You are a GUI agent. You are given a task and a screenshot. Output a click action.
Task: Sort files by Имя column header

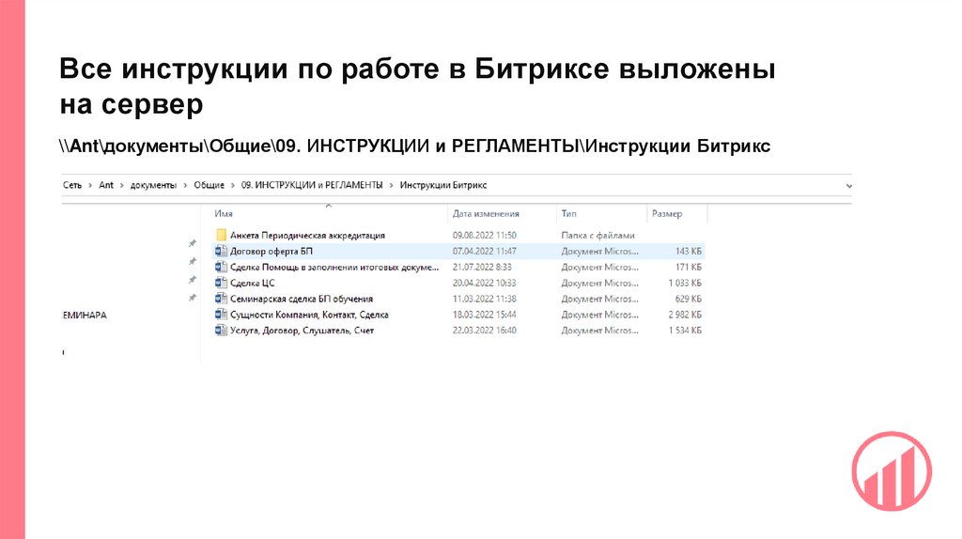tap(224, 213)
